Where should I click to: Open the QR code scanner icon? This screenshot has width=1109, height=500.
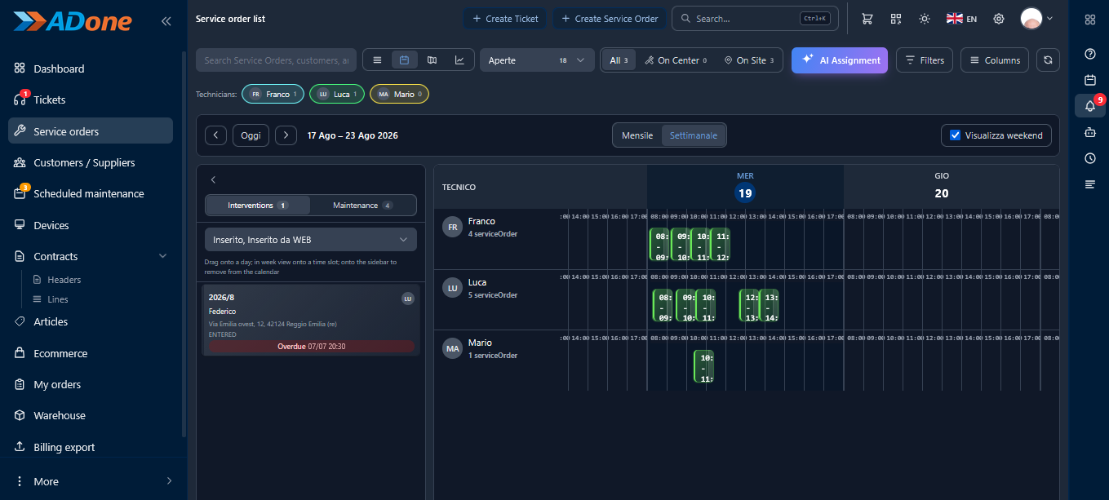(896, 19)
